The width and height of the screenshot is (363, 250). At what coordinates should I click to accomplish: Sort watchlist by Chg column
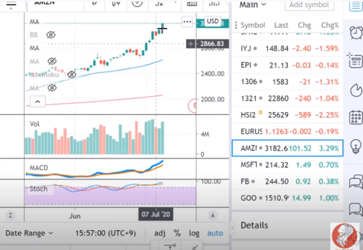(x=304, y=25)
